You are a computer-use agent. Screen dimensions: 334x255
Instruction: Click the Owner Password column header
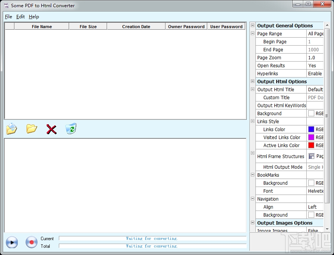(186, 27)
